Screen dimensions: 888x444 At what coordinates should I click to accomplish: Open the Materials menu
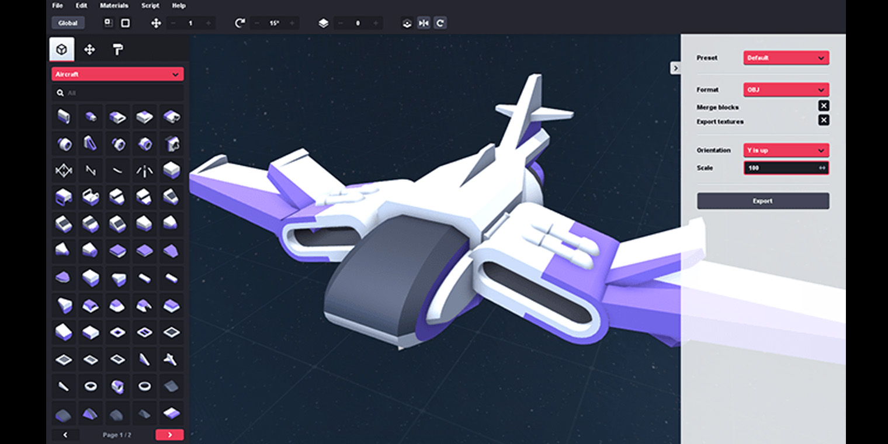(x=114, y=5)
